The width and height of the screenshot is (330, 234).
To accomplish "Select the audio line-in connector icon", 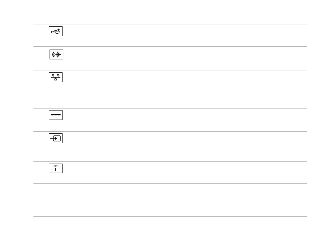I will [56, 55].
